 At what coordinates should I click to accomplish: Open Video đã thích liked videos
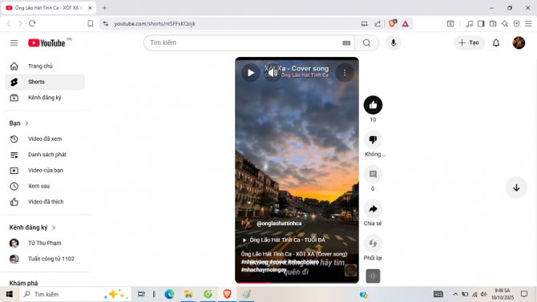coord(45,202)
